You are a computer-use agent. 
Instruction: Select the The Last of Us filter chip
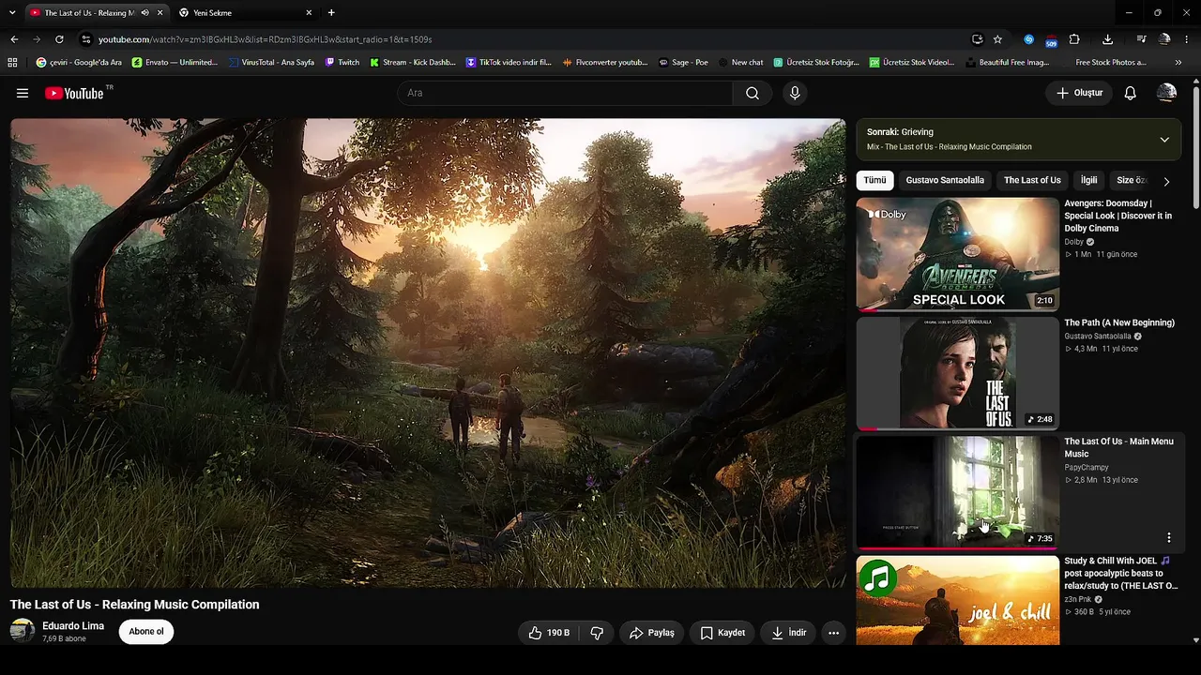[1032, 180]
